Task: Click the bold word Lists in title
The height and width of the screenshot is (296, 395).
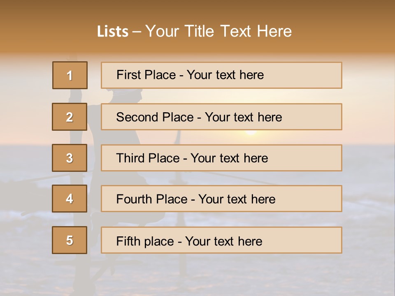Action: (x=112, y=32)
